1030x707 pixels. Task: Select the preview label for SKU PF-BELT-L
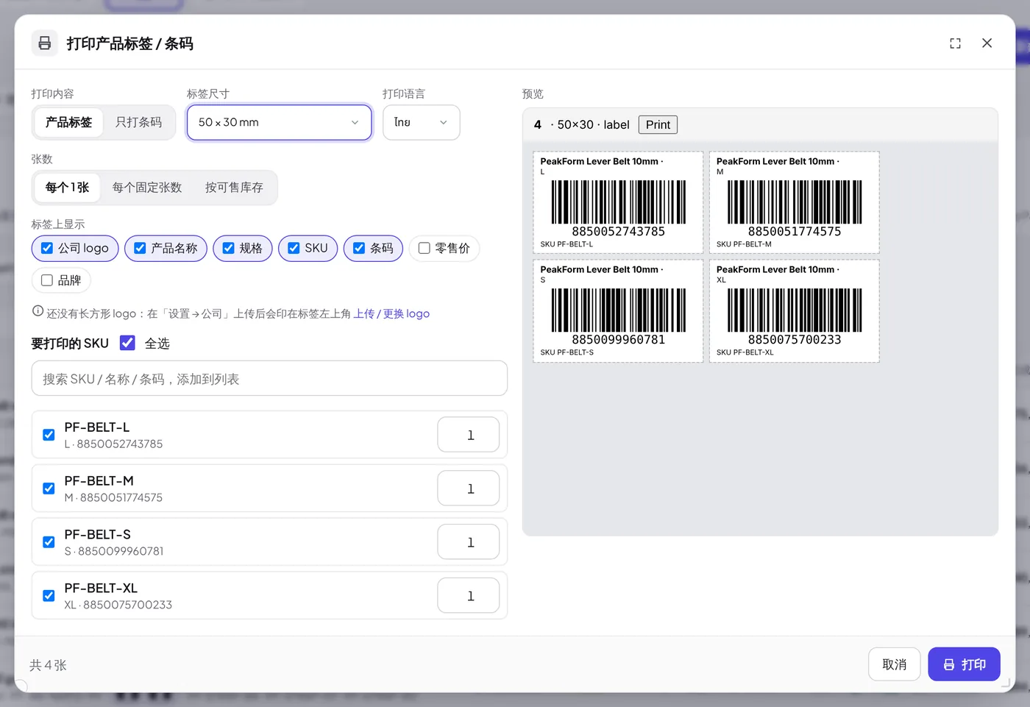(x=618, y=202)
